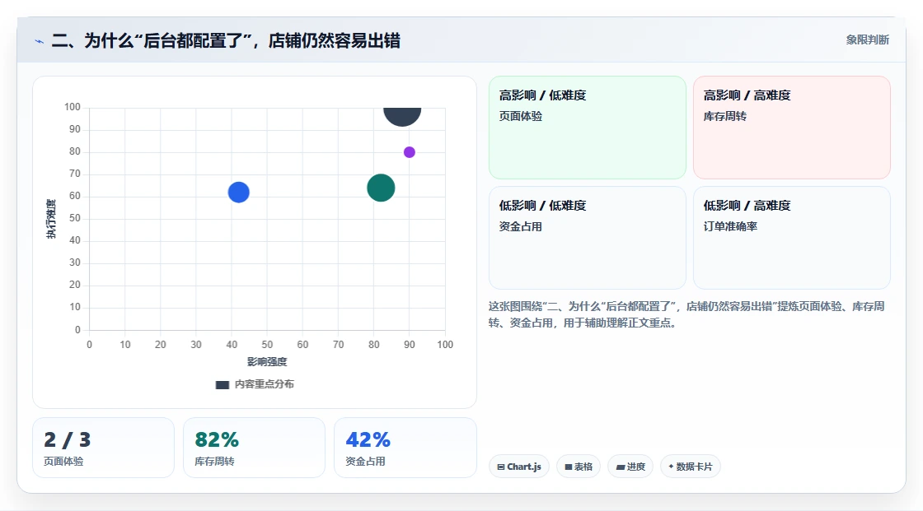Click the 2 / 3 value text
This screenshot has height=511, width=923.
coord(67,440)
